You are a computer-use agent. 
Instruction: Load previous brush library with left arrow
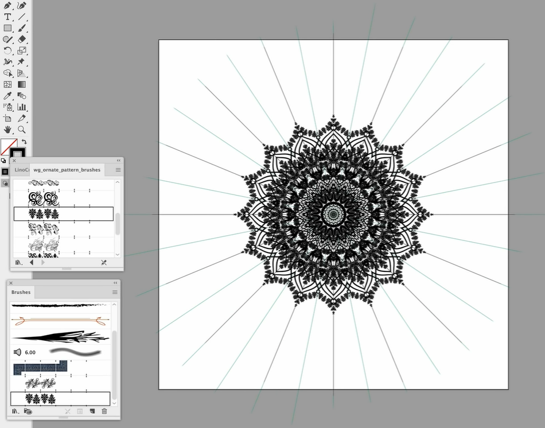click(31, 262)
